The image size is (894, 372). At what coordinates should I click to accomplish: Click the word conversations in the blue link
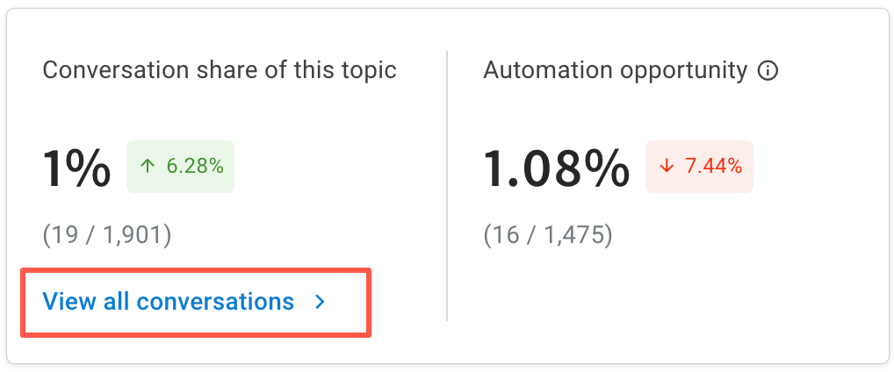pyautogui.click(x=215, y=301)
